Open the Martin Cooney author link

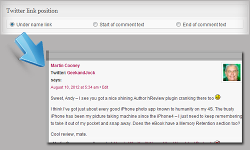[65, 65]
